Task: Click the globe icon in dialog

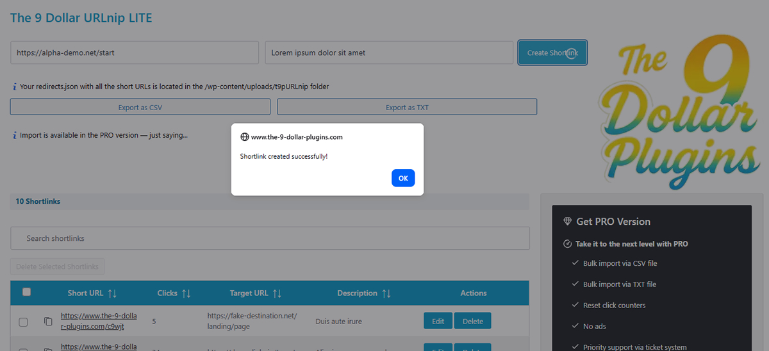Action: (244, 137)
